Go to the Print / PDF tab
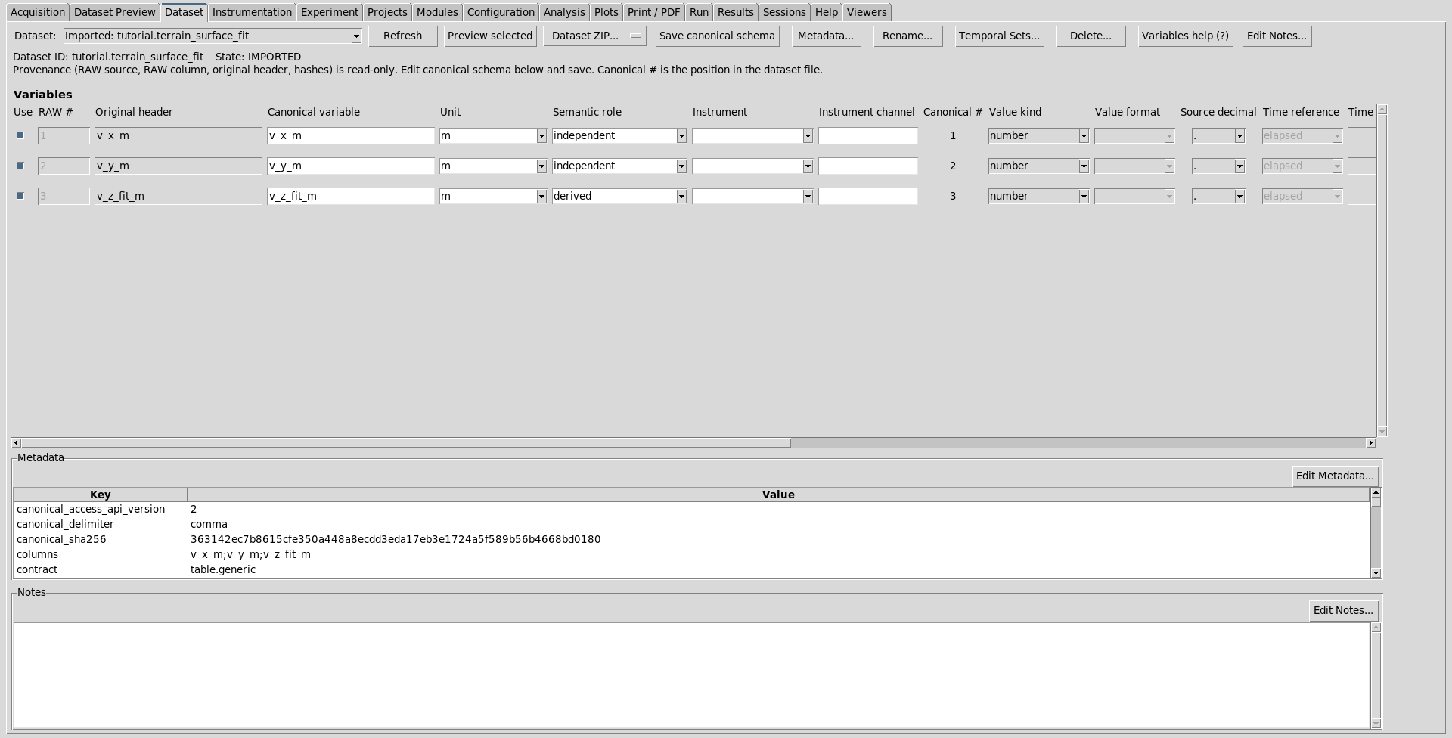Viewport: 1452px width, 738px height. pyautogui.click(x=653, y=12)
